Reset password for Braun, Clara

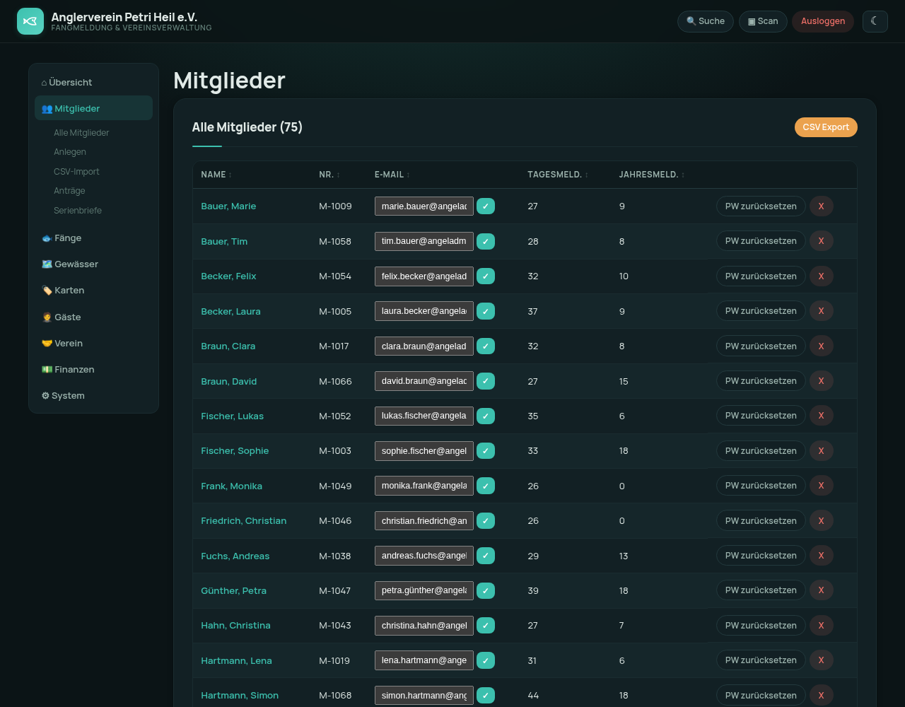[761, 346]
